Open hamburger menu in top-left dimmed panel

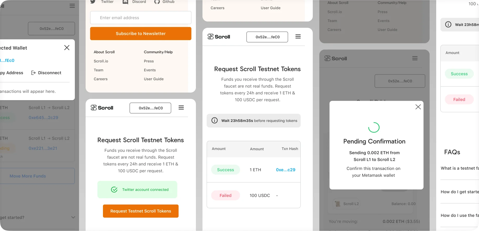click(72, 6)
